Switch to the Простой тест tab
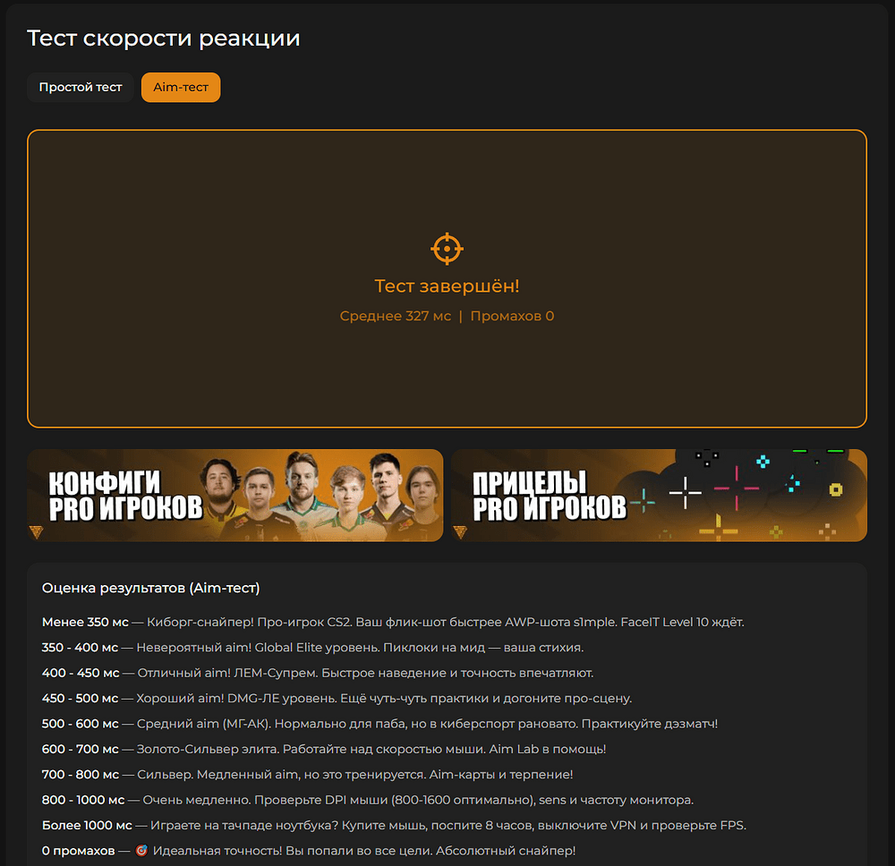This screenshot has width=895, height=866. click(x=81, y=88)
